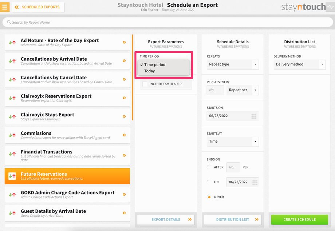Open Starts On calendar picker icon
Image resolution: width=335 pixels, height=231 pixels.
point(254,116)
